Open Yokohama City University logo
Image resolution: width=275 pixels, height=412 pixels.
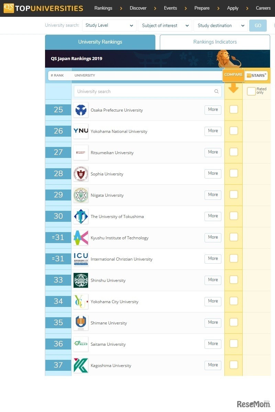pyautogui.click(x=81, y=302)
